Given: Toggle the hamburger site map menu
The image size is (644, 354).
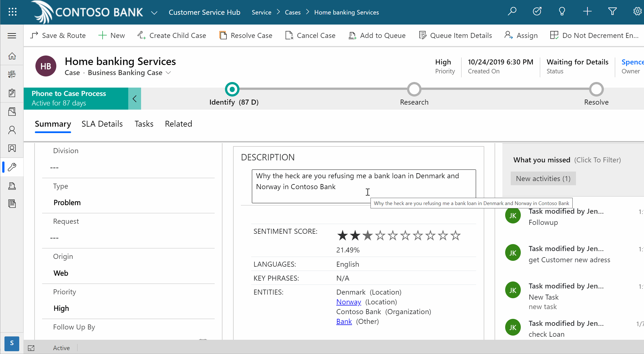Looking at the screenshot, I should (12, 36).
